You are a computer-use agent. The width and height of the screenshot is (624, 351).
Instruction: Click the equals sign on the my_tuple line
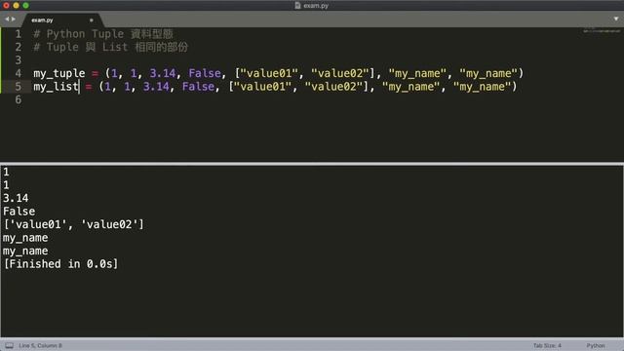click(x=96, y=74)
